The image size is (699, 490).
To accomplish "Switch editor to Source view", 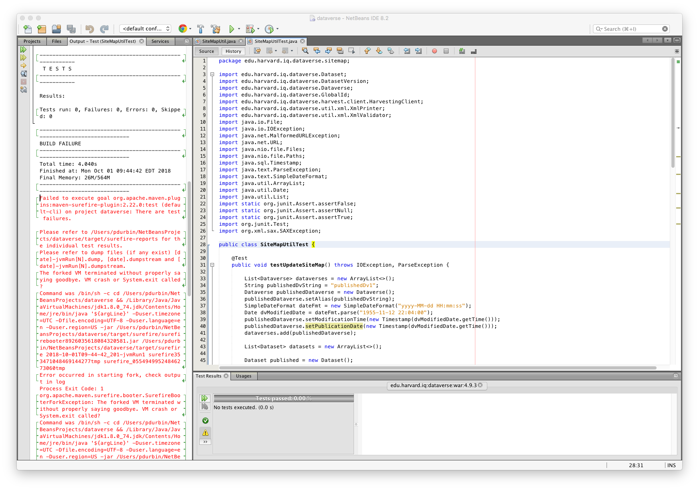I will [x=206, y=51].
